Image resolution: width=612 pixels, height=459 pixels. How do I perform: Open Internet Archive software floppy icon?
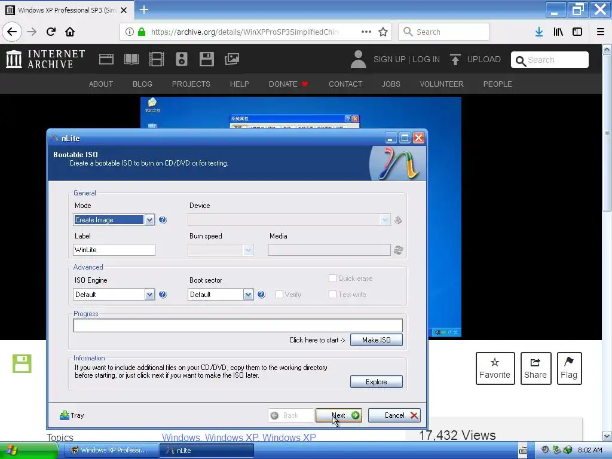pos(206,59)
